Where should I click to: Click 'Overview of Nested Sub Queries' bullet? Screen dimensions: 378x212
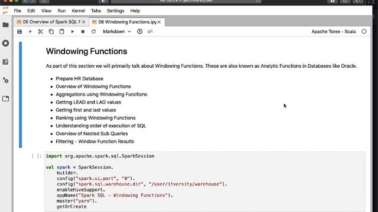(92, 134)
